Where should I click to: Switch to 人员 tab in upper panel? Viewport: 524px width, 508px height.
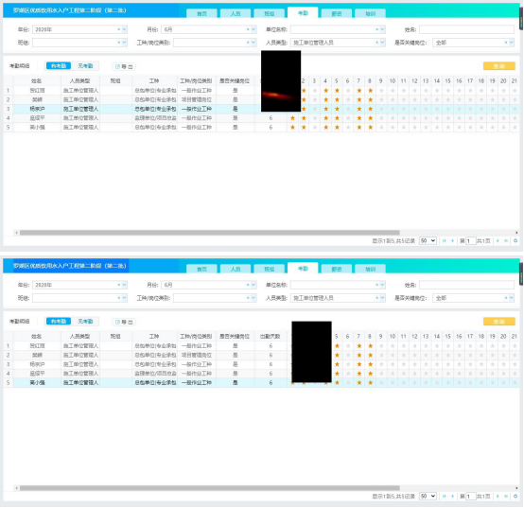pos(236,13)
